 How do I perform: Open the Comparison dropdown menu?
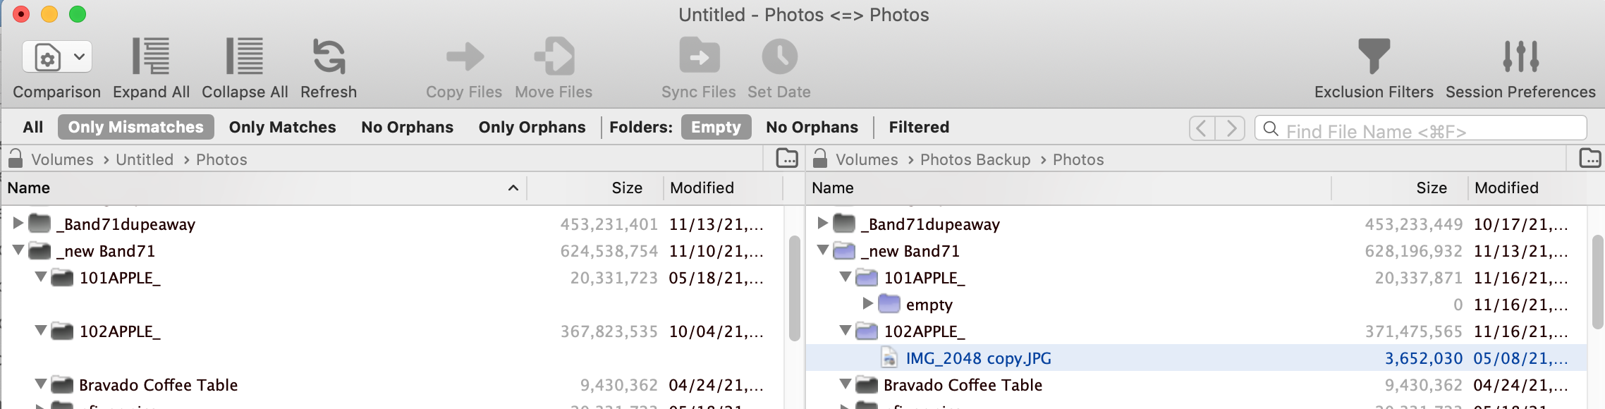coord(57,56)
